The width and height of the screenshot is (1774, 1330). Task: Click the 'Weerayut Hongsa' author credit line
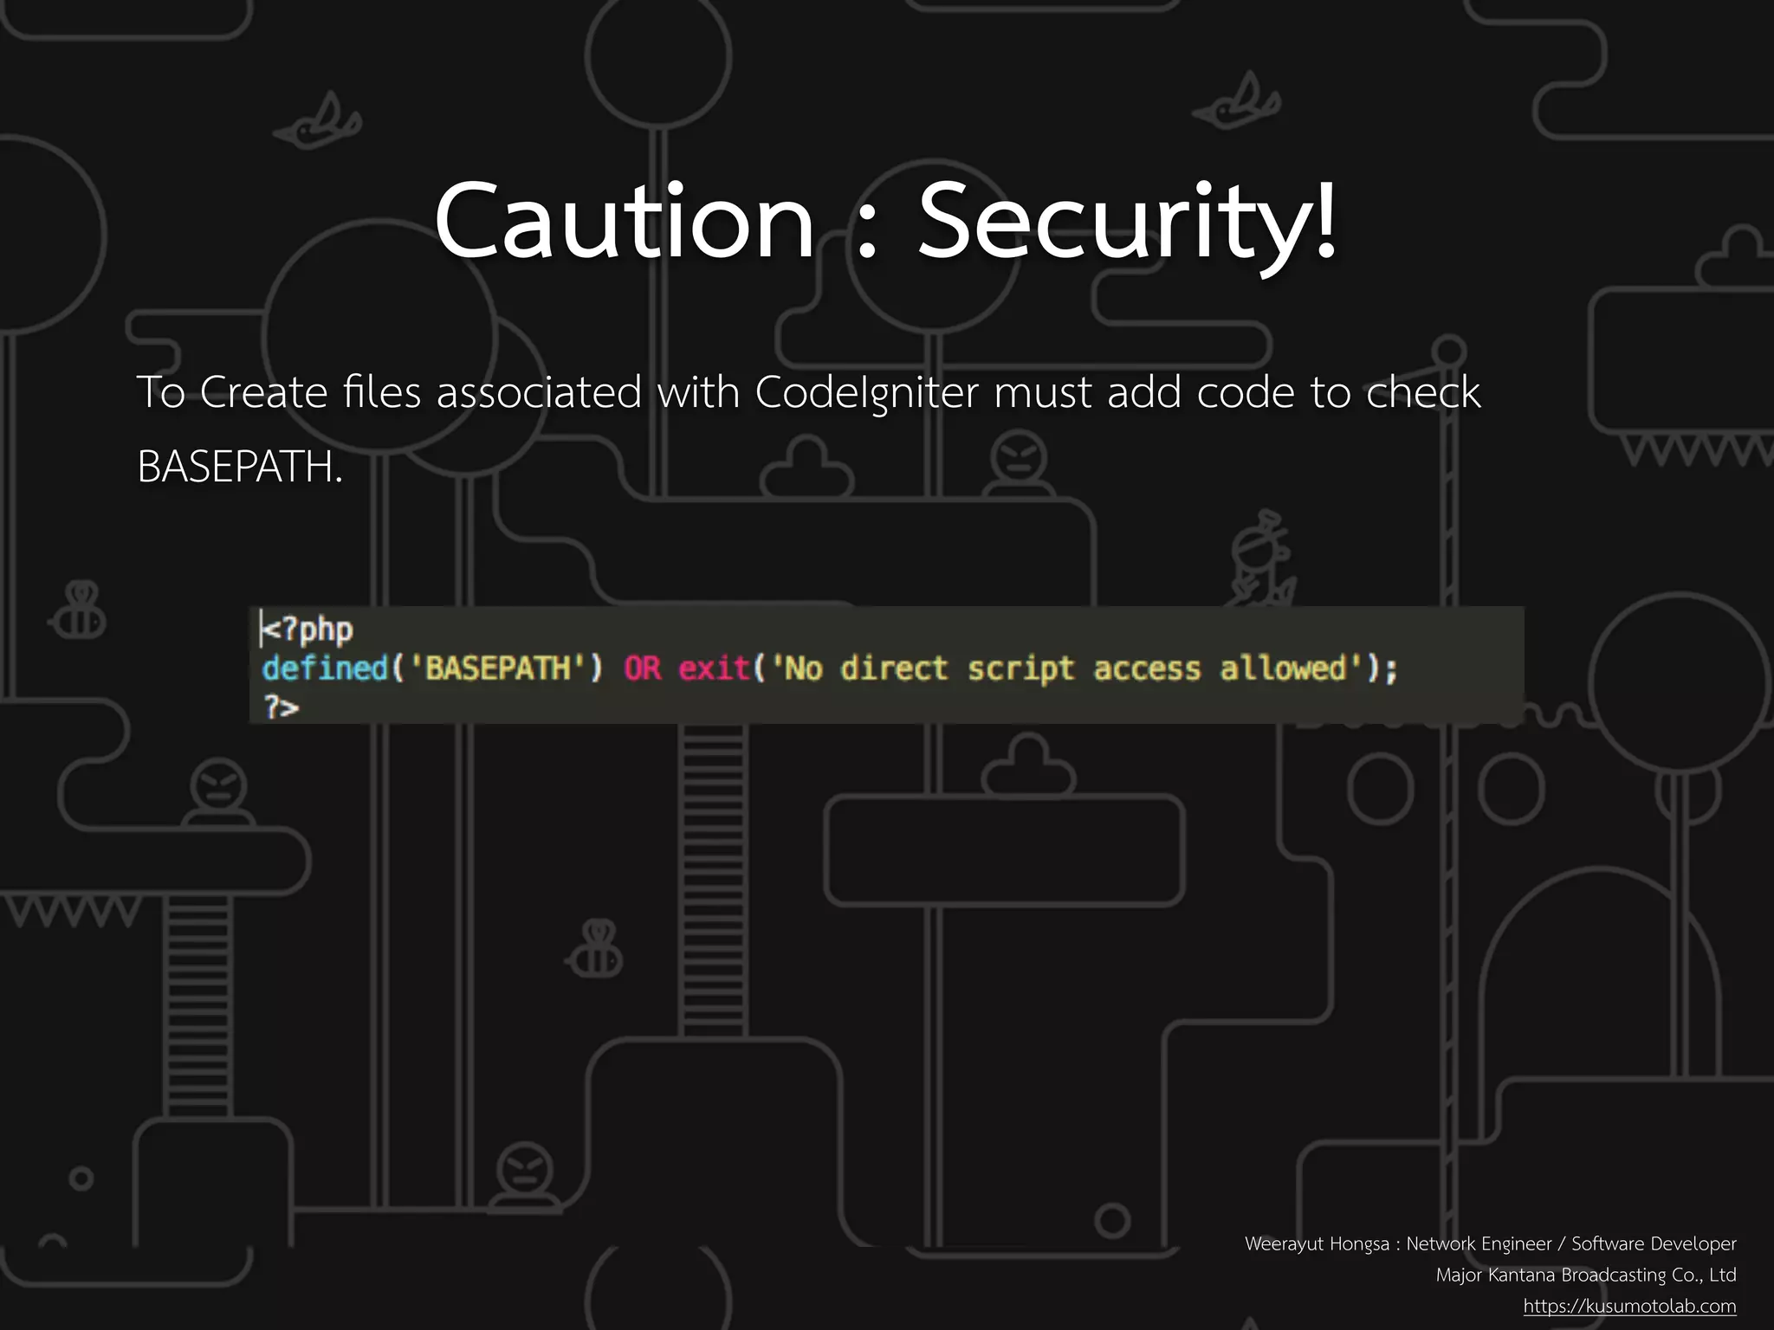(1490, 1243)
